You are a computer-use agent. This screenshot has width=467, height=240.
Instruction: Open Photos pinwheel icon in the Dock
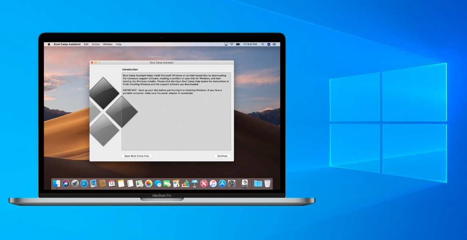coord(149,184)
